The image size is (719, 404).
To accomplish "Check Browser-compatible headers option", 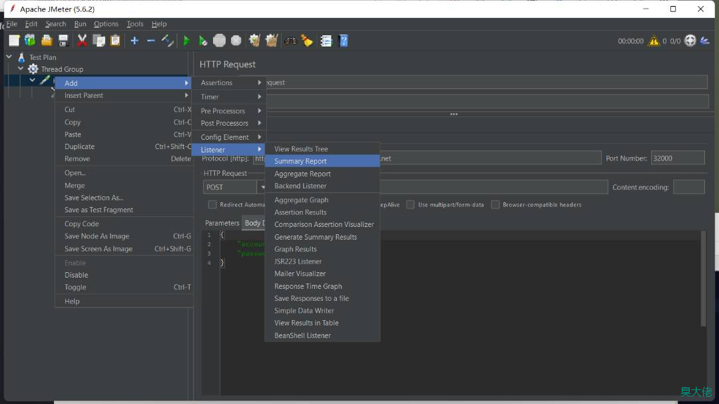I will 495,204.
